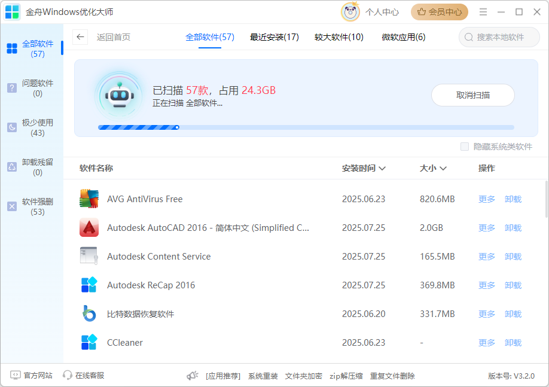Click the robot scanning mascot icon
The height and width of the screenshot is (387, 549).
[x=120, y=95]
